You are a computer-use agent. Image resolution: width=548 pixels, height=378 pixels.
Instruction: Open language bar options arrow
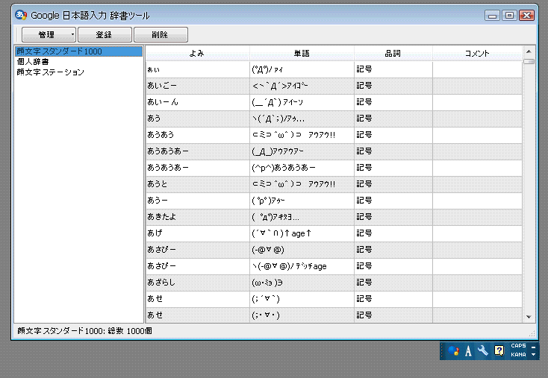(x=533, y=355)
